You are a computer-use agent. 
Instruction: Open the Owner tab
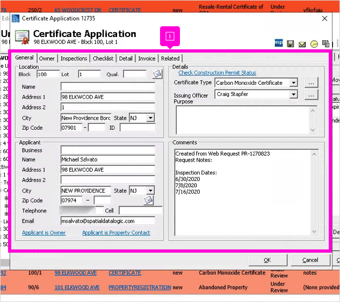click(47, 58)
